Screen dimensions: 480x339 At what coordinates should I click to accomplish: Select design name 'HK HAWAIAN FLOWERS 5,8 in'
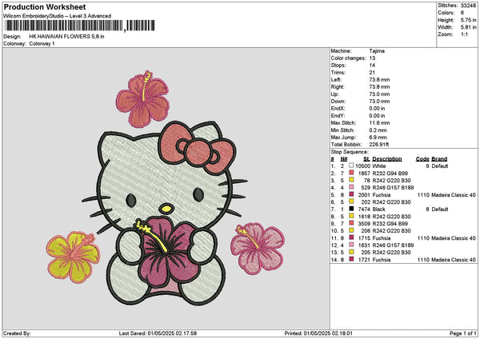(x=66, y=37)
